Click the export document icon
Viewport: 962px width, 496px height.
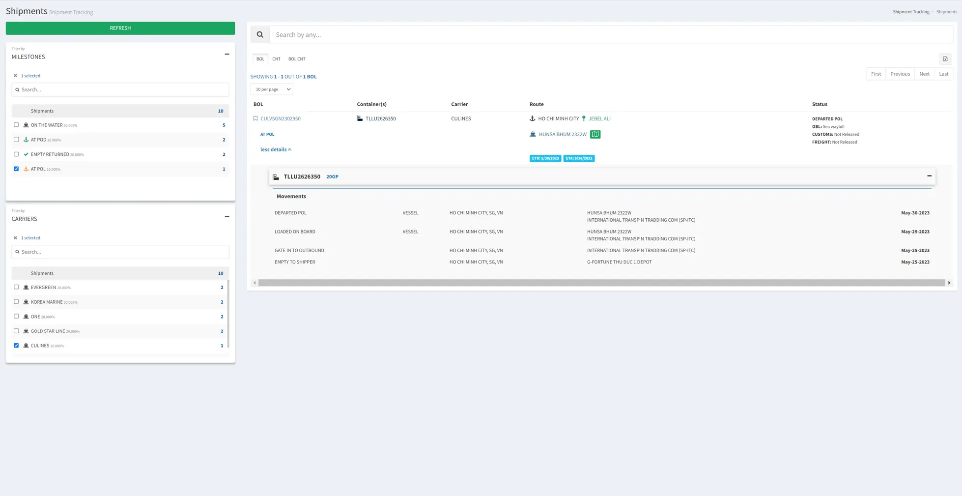(945, 59)
